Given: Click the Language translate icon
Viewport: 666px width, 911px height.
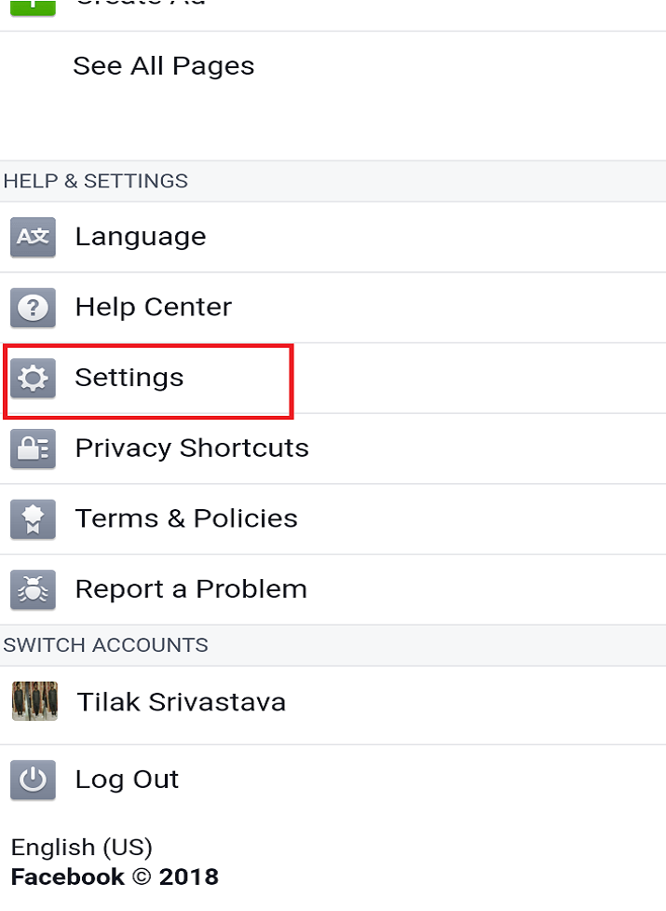Looking at the screenshot, I should coord(34,237).
